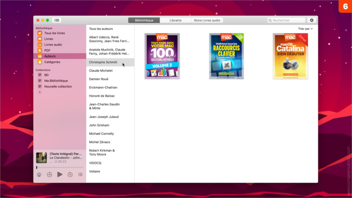
Task: Switch to Bibliothèque tab
Action: 144,20
